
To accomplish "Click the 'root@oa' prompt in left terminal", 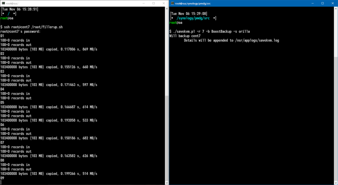I will pyautogui.click(x=7, y=18).
